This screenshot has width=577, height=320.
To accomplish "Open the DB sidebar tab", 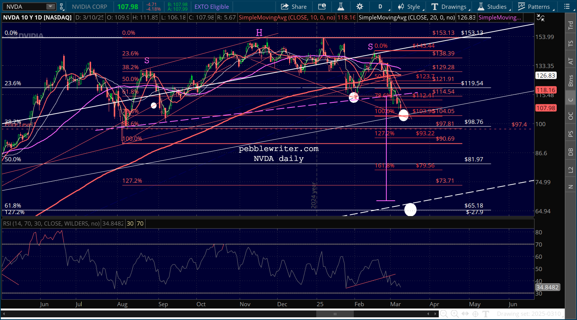I will coord(570,152).
